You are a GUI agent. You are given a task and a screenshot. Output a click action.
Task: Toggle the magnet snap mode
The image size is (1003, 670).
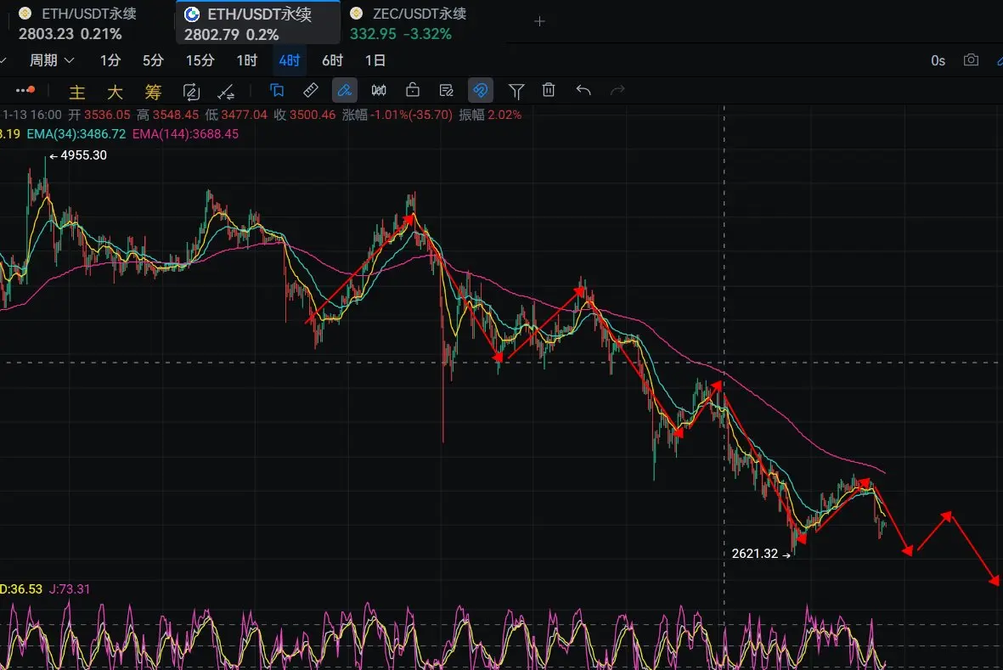click(481, 90)
